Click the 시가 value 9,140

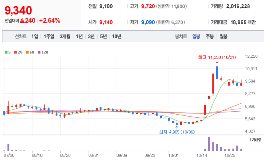click(x=106, y=22)
